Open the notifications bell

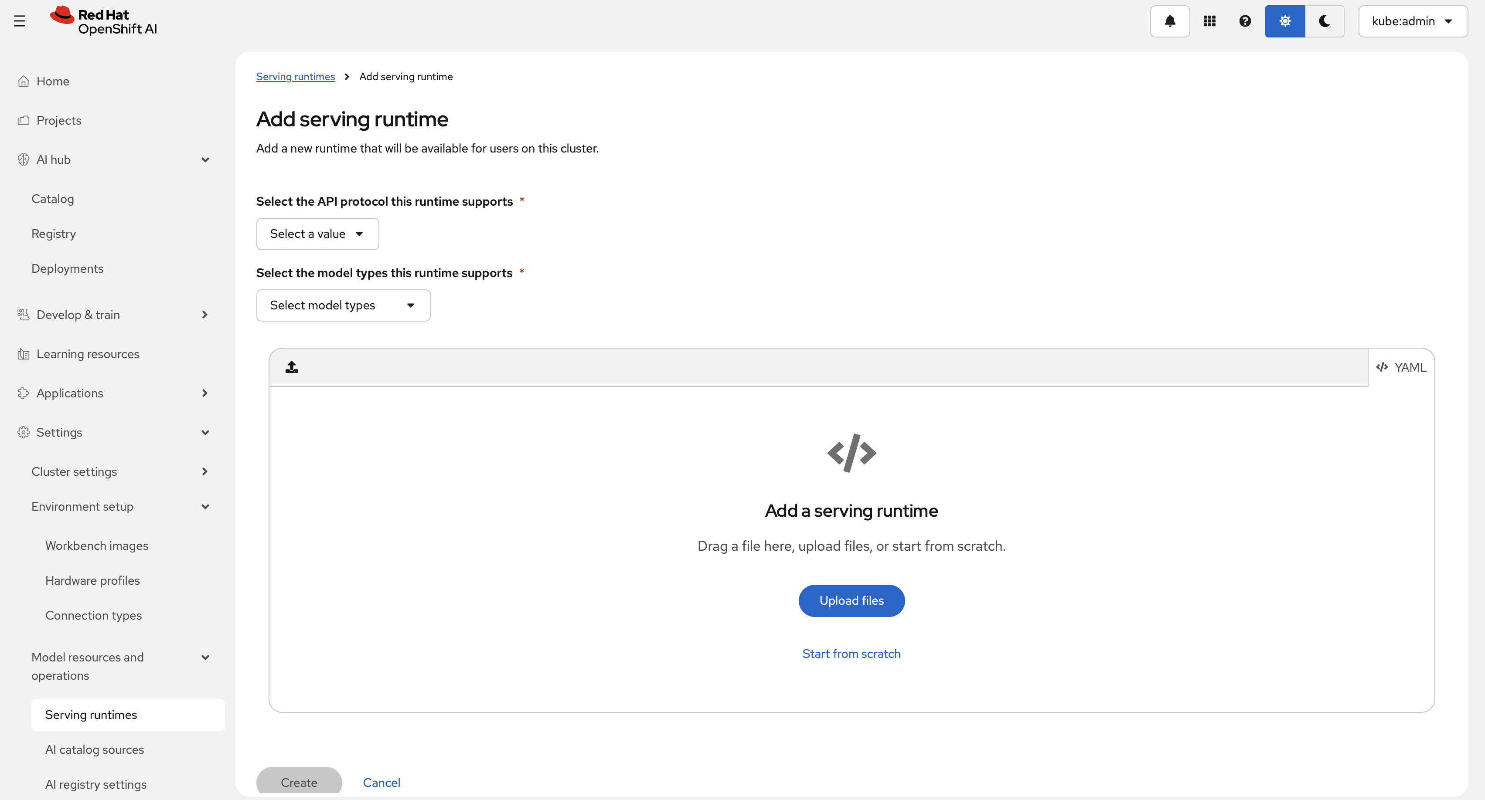[x=1170, y=21]
